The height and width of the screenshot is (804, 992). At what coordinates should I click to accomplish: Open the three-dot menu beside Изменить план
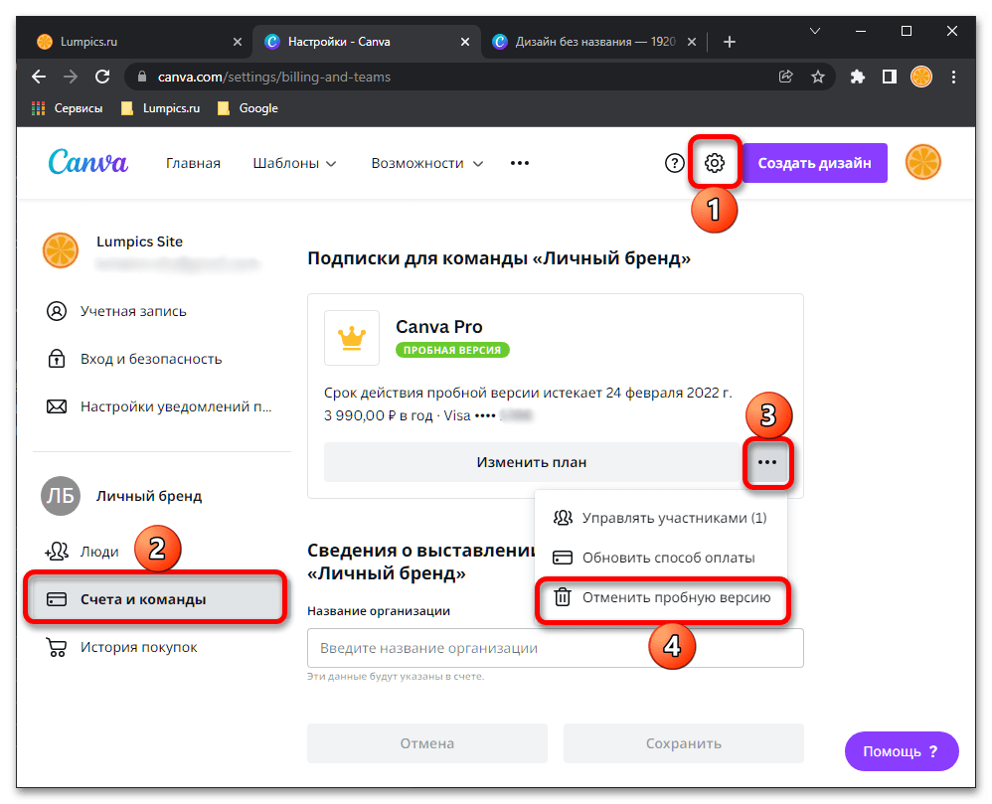(x=766, y=462)
